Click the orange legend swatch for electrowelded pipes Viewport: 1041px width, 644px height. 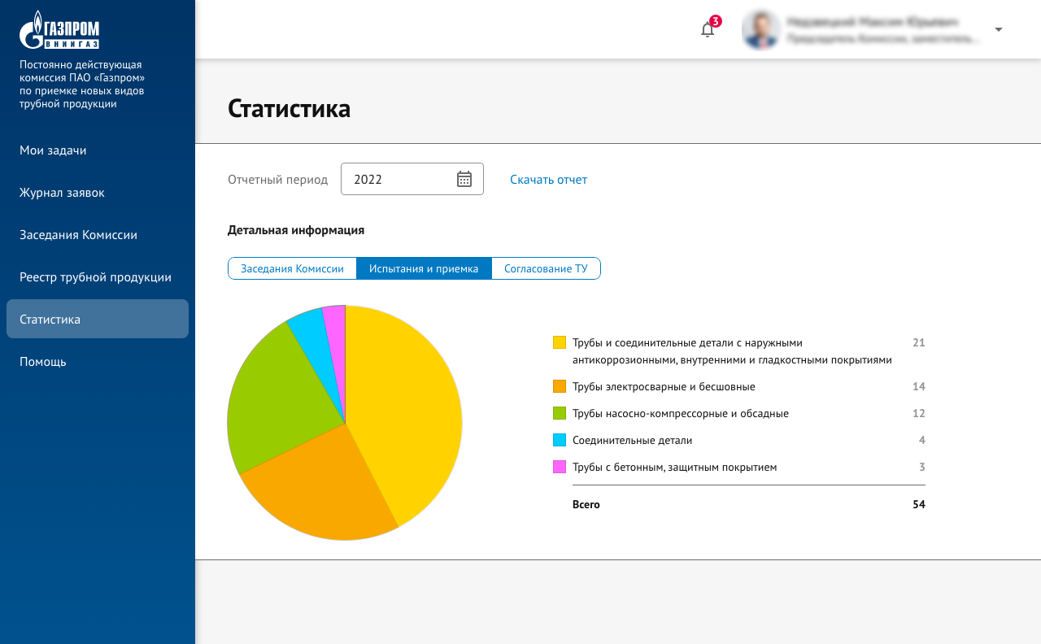(560, 386)
